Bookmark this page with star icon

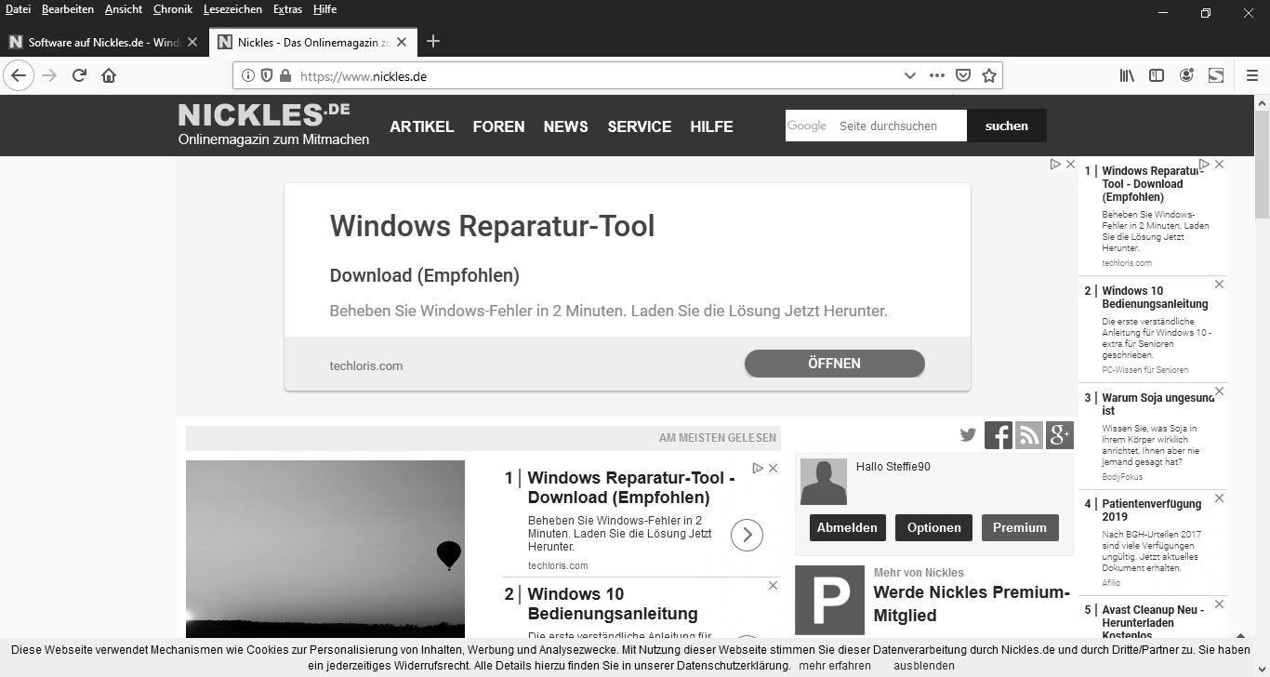(989, 75)
